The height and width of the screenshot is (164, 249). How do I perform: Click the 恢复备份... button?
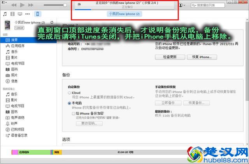click(x=196, y=103)
